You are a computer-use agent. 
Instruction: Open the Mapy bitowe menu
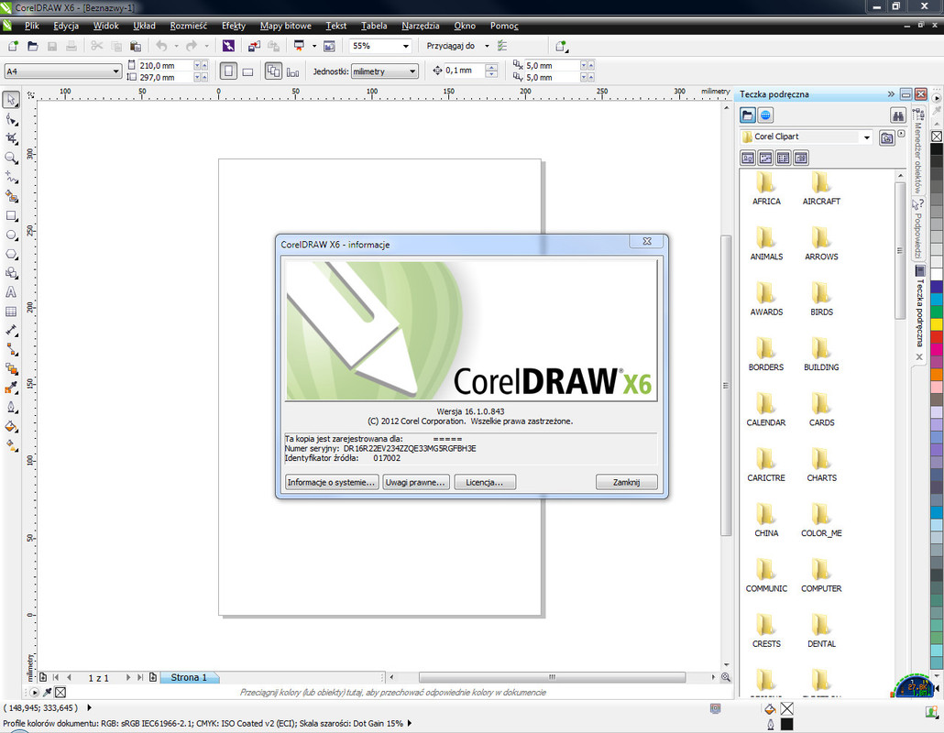pyautogui.click(x=286, y=26)
